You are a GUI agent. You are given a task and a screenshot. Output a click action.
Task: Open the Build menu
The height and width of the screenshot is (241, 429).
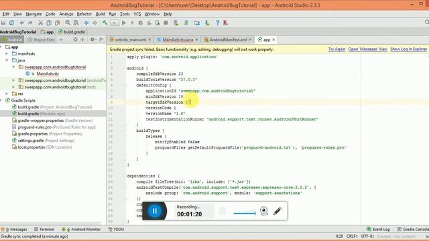(x=101, y=14)
